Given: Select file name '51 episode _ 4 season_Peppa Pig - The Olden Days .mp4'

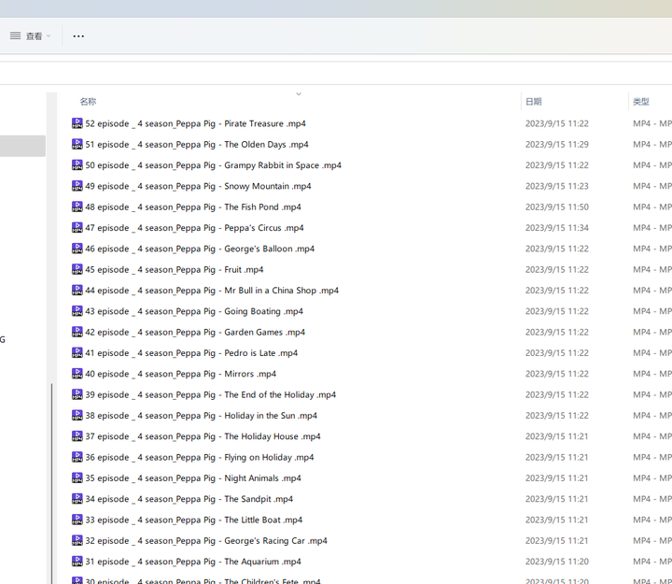Looking at the screenshot, I should pos(197,144).
